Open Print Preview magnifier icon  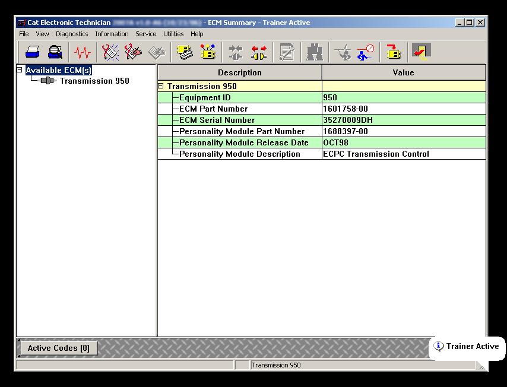point(55,52)
